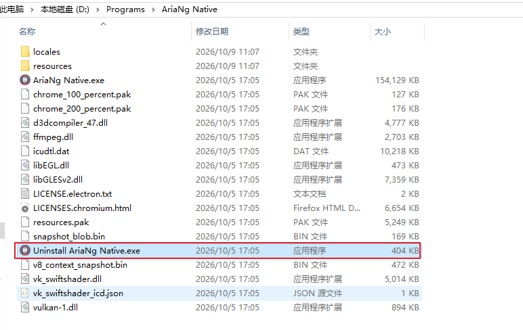Image resolution: width=523 pixels, height=330 pixels.
Task: Select the resources folder name
Action: coord(52,66)
